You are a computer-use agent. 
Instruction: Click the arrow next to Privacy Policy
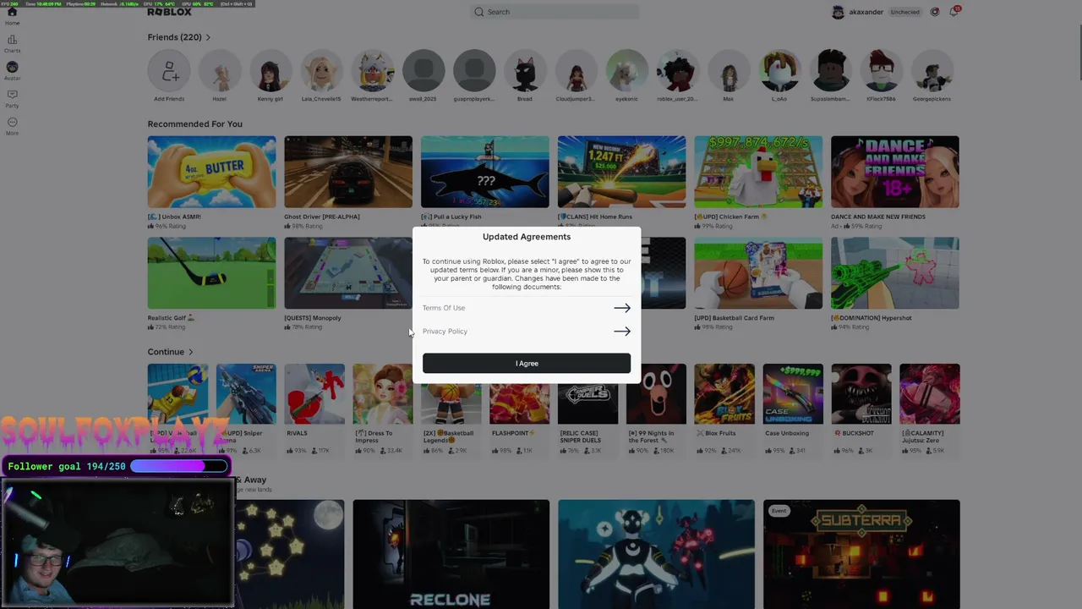coord(622,332)
